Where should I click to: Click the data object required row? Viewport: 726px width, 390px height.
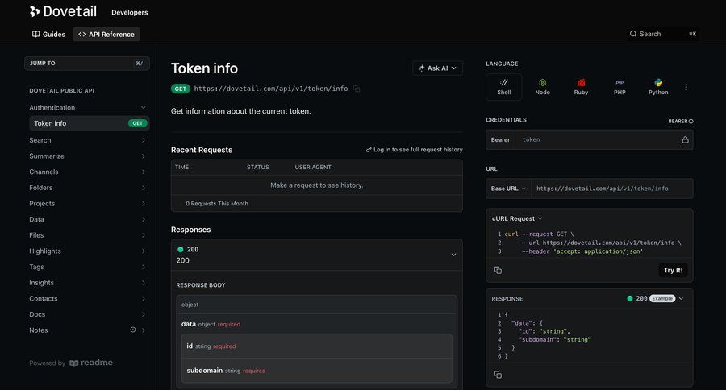(x=317, y=324)
